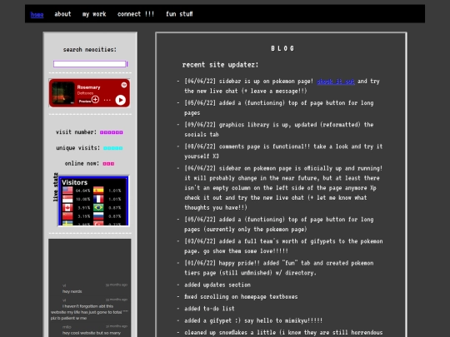Screen dimensions: 450x337
Task: Open the three-dot menu on Rosemary player
Action: coord(107,100)
